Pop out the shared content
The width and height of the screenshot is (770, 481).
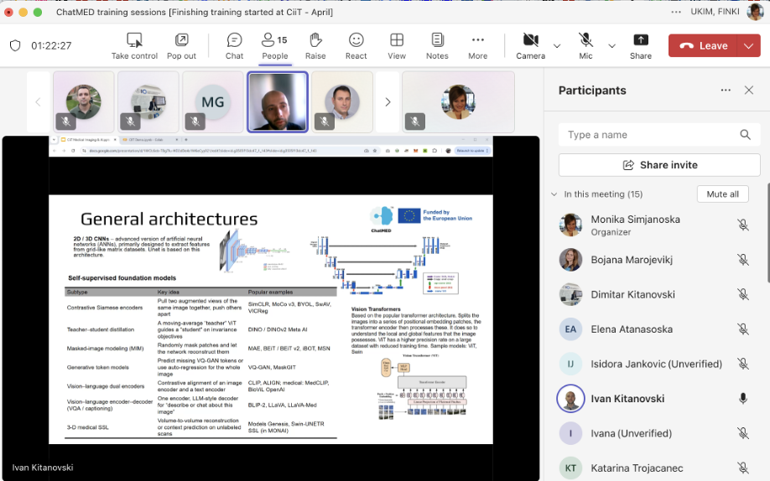181,40
